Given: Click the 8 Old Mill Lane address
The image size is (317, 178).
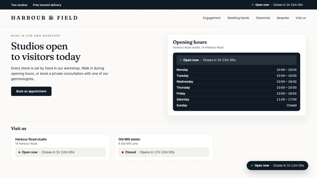Looking at the screenshot, I should [128, 144].
